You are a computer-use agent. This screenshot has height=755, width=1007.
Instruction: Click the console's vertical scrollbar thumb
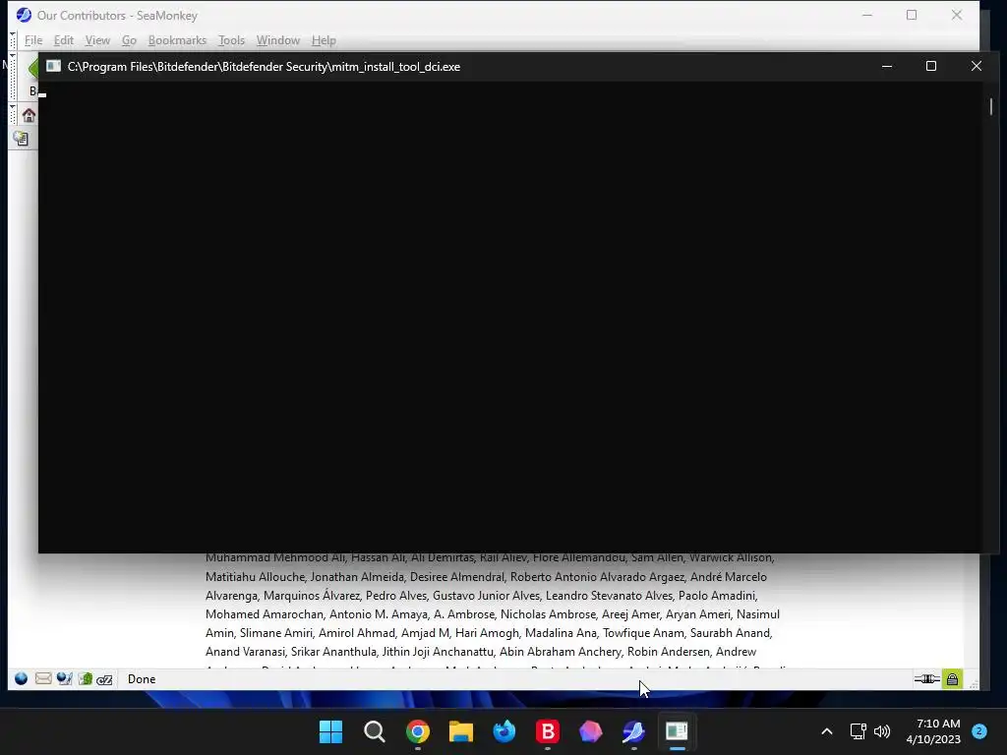[991, 106]
